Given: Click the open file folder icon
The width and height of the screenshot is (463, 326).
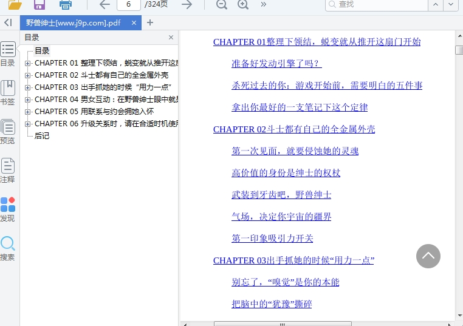Looking at the screenshot, I should 15,5.
